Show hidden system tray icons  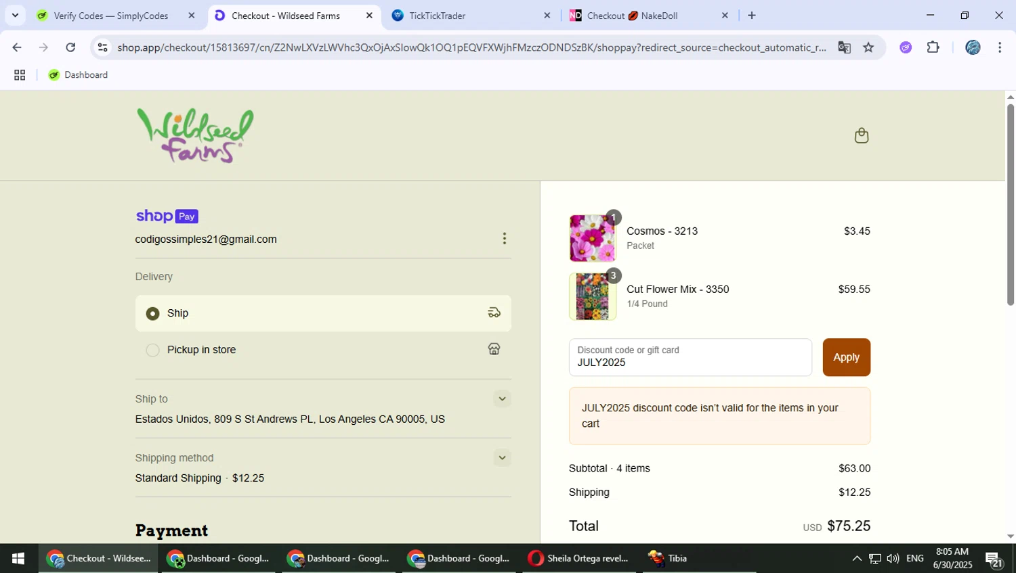click(857, 558)
